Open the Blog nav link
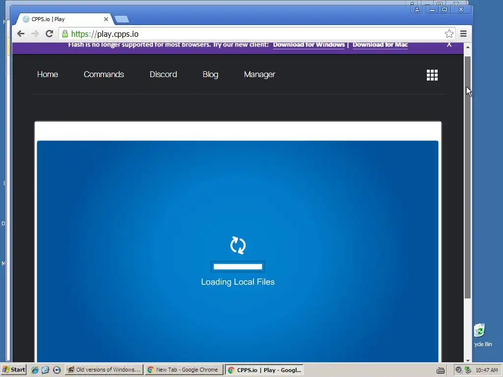The image size is (503, 377). (x=210, y=75)
